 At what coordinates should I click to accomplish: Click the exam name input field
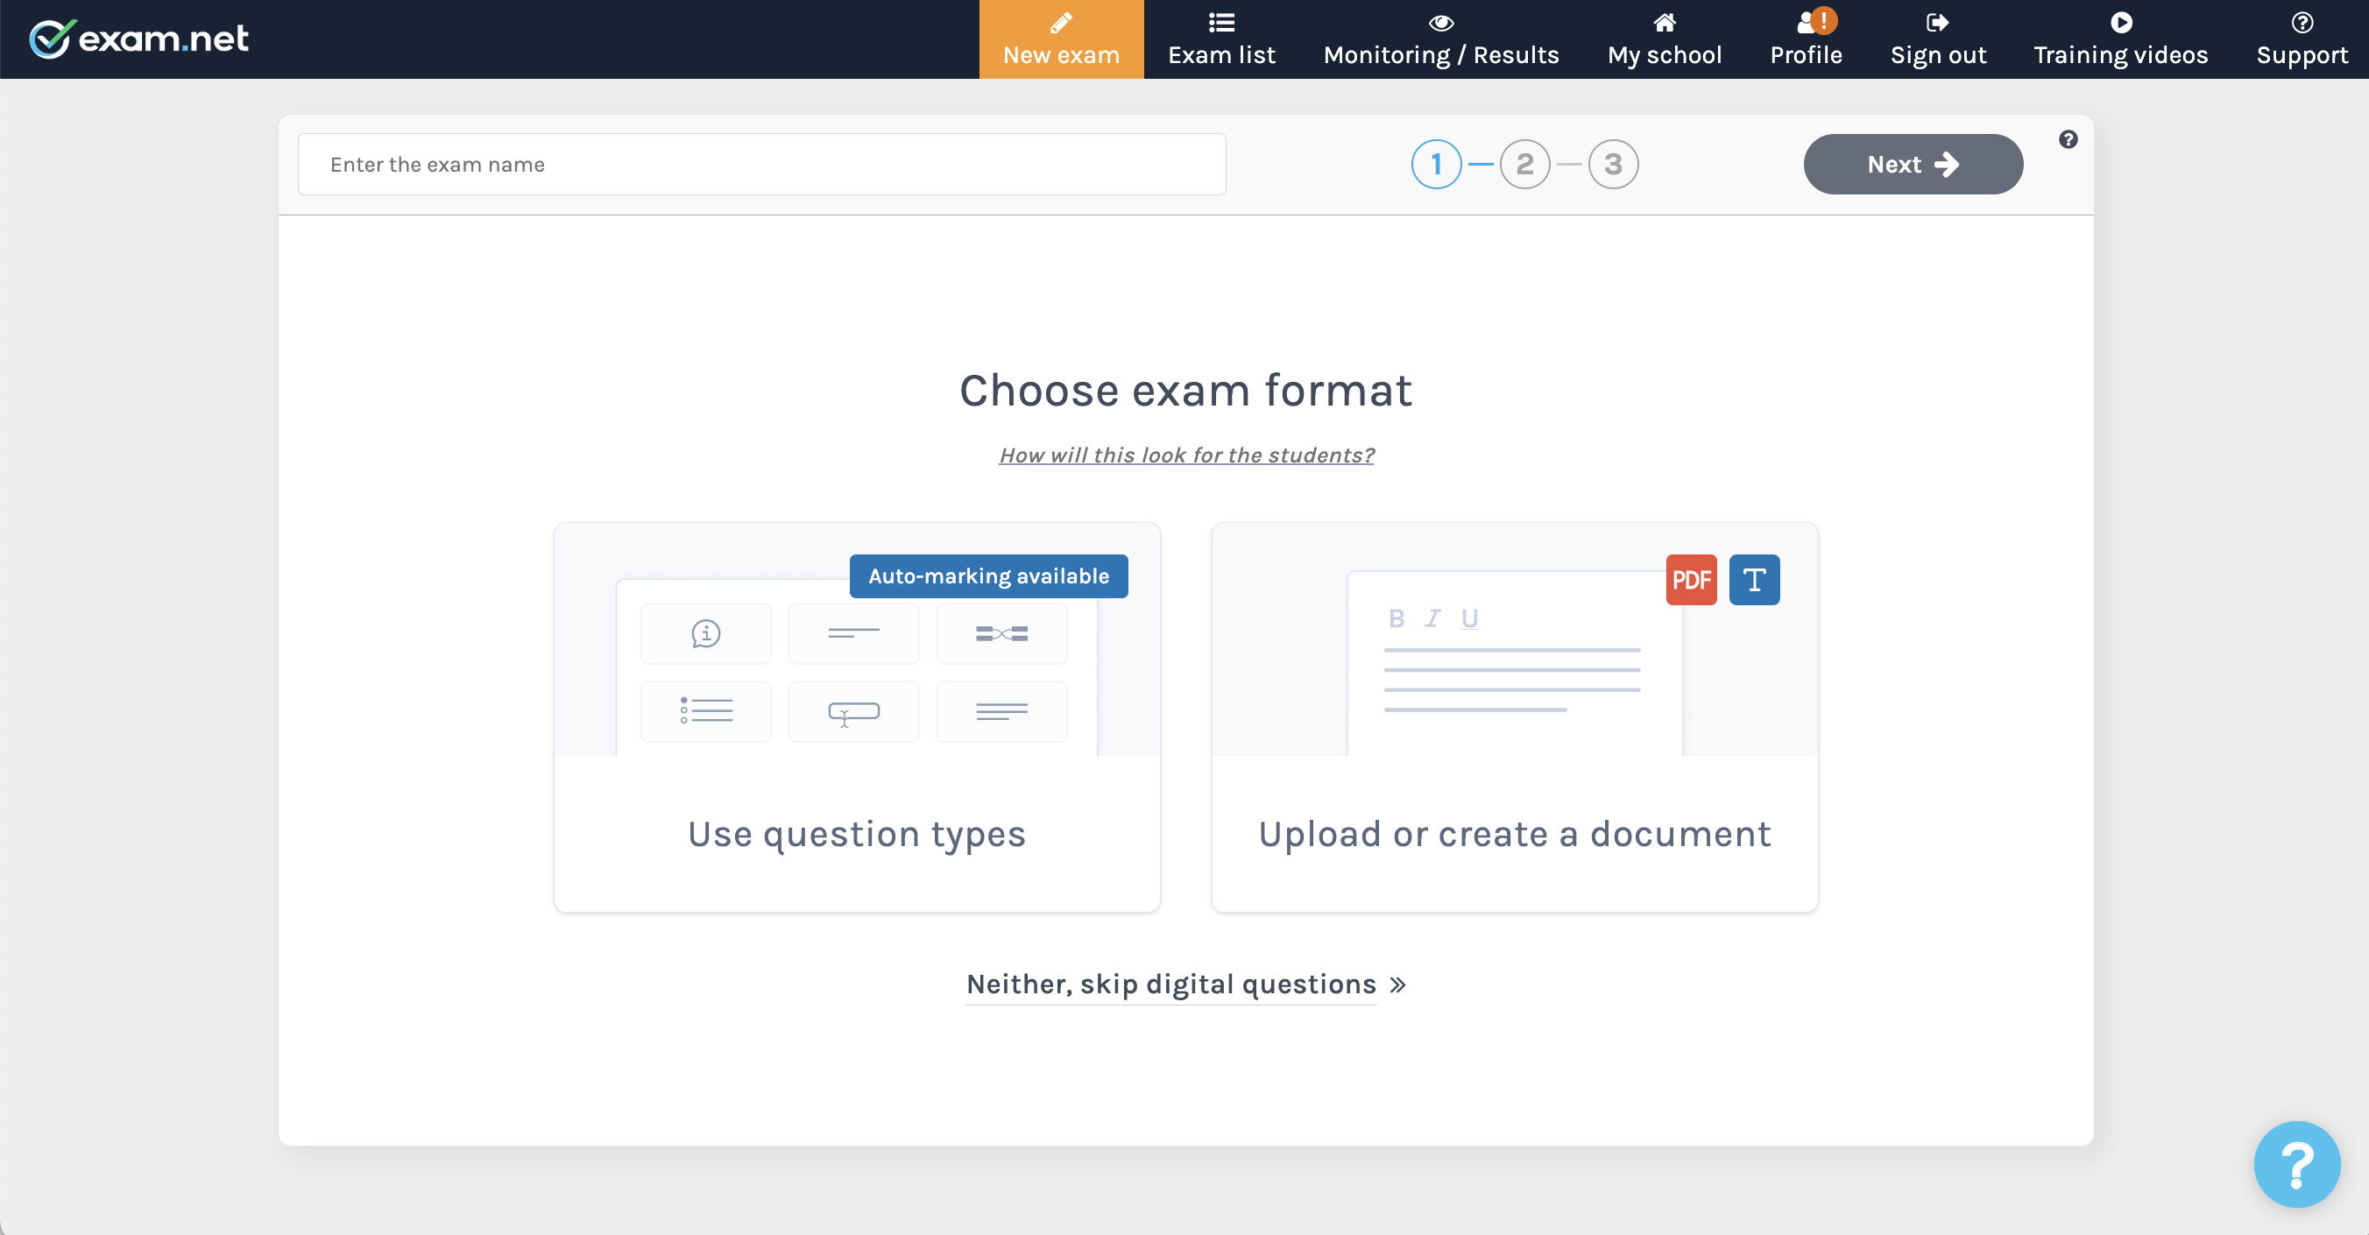click(x=760, y=164)
